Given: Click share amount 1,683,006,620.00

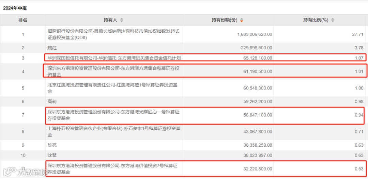Looking at the screenshot, I should pyautogui.click(x=255, y=34).
